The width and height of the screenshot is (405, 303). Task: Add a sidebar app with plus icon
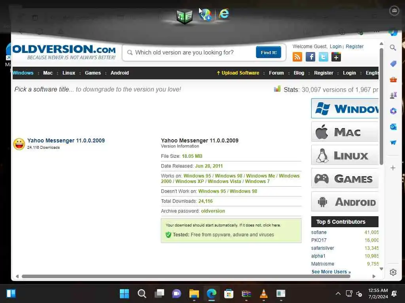[x=393, y=168]
